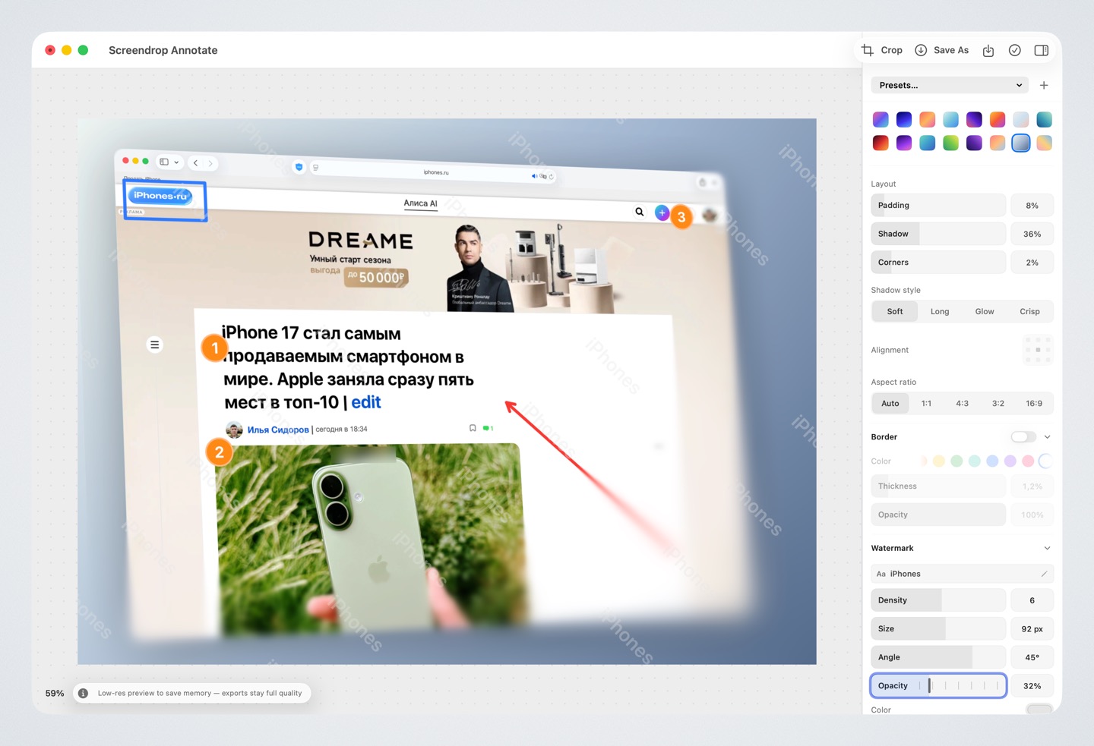Set shadow style to Soft
The height and width of the screenshot is (746, 1094).
coord(895,311)
